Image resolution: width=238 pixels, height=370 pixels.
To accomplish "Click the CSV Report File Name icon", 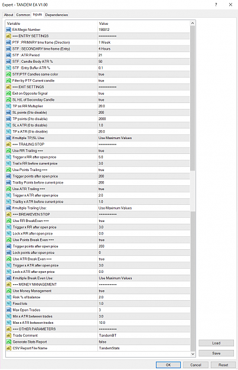I will pos(8,348).
